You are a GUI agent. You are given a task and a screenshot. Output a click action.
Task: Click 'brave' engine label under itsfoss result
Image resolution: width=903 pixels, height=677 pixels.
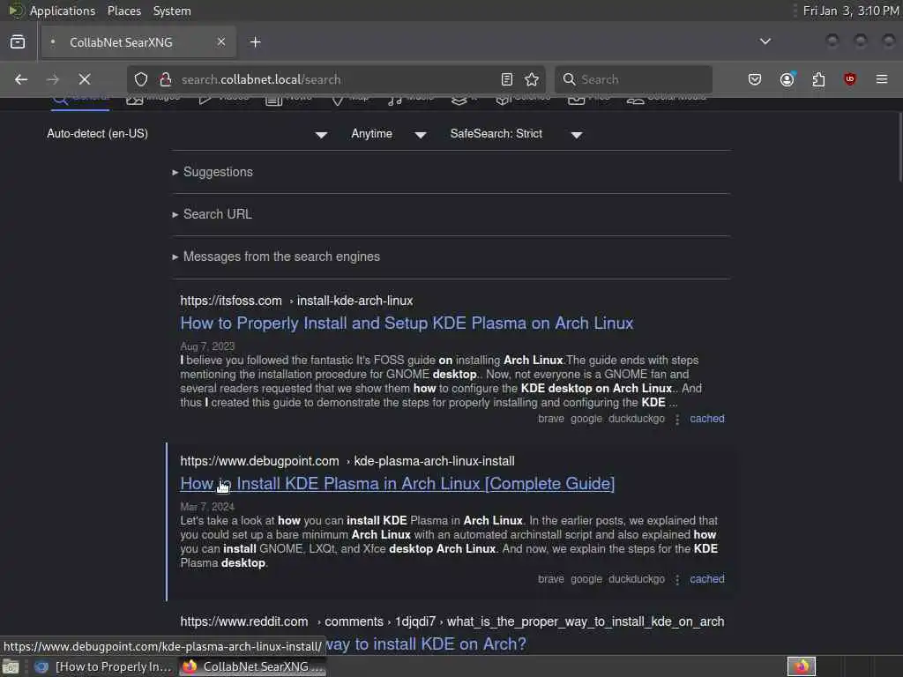[551, 419]
